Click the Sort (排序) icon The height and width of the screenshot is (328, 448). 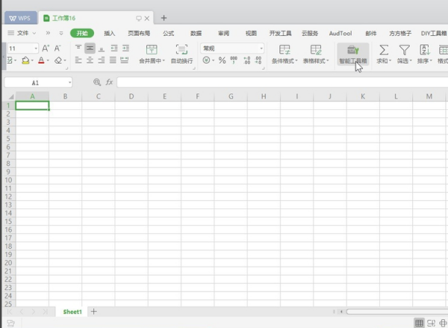click(x=424, y=49)
